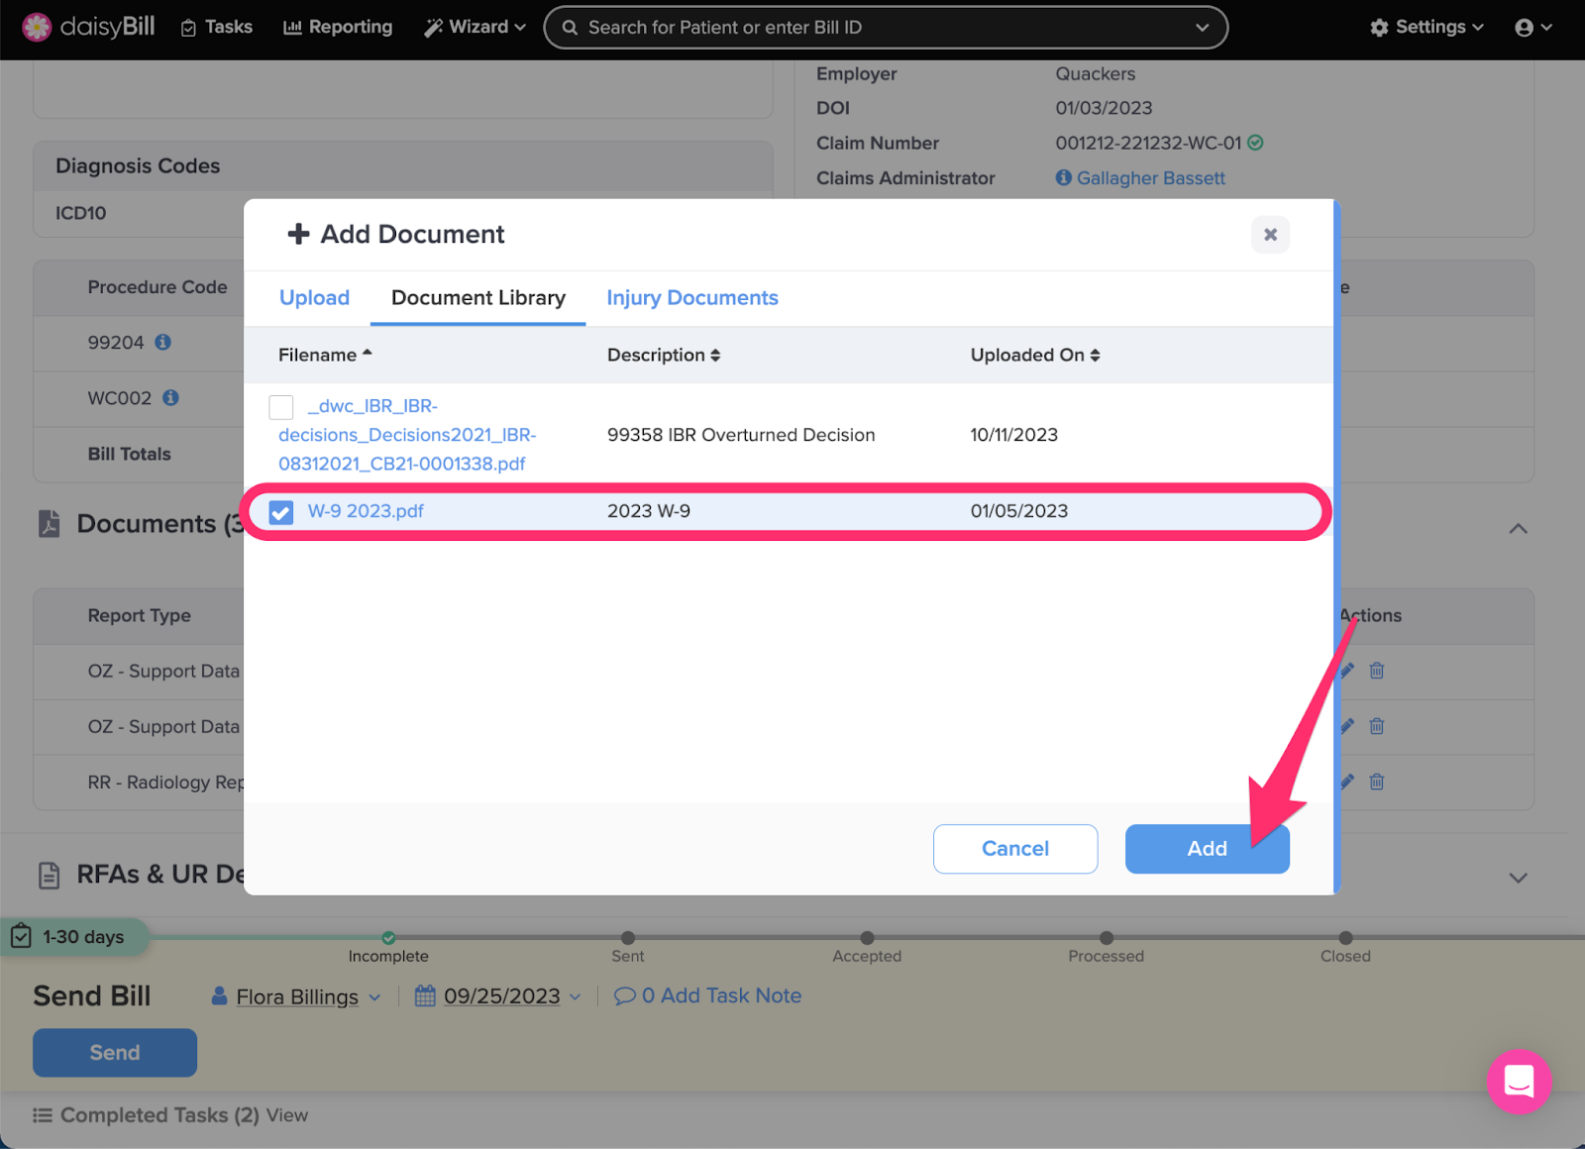Click the Send button
The height and width of the screenshot is (1149, 1585).
tap(115, 1052)
